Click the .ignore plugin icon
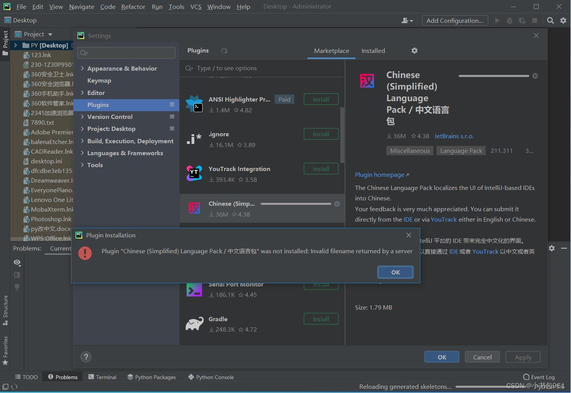The width and height of the screenshot is (571, 393). coord(194,139)
